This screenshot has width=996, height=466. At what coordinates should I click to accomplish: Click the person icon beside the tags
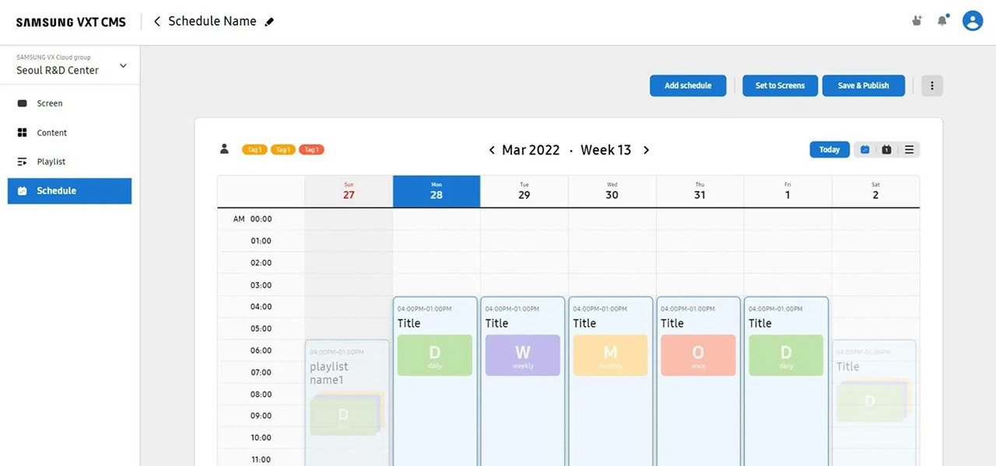[224, 149]
